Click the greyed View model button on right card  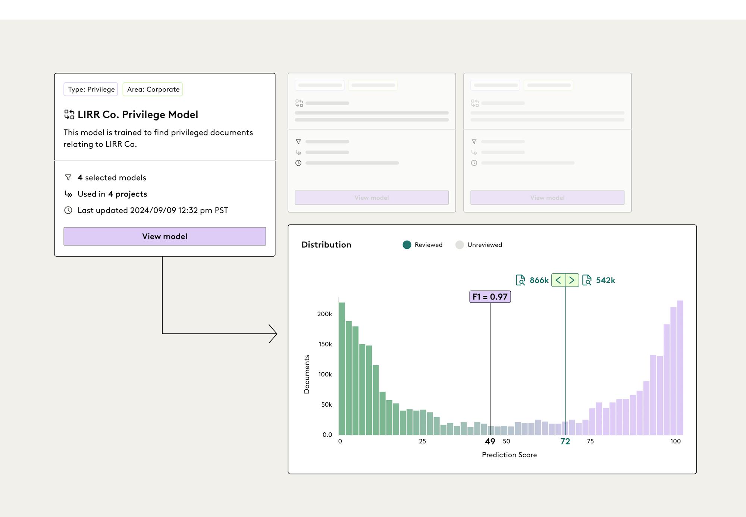pos(547,198)
